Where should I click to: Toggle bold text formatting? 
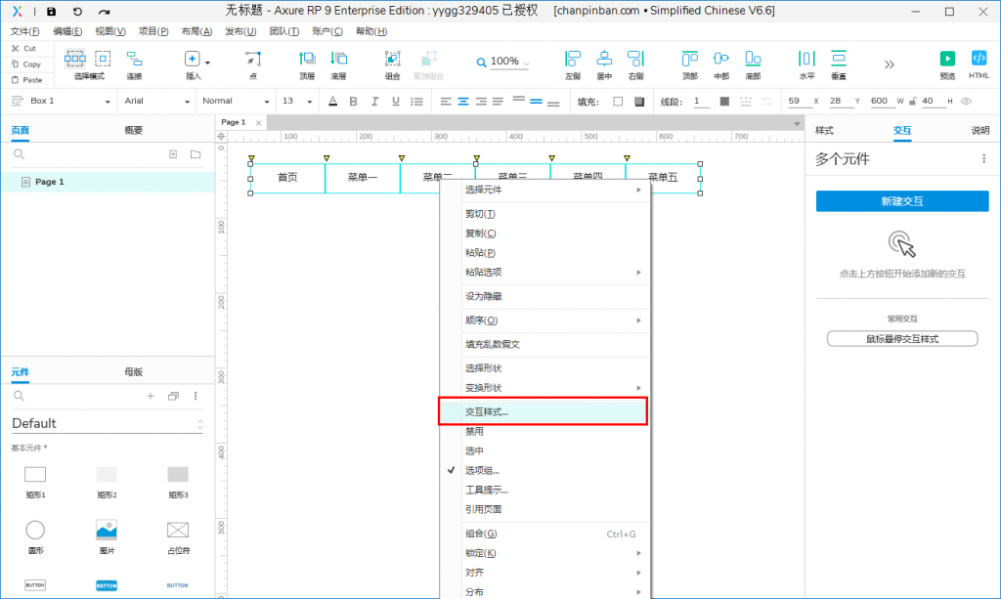[353, 101]
